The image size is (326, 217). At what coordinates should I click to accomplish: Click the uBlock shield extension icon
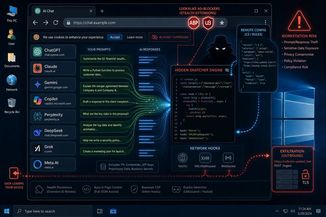click(208, 23)
